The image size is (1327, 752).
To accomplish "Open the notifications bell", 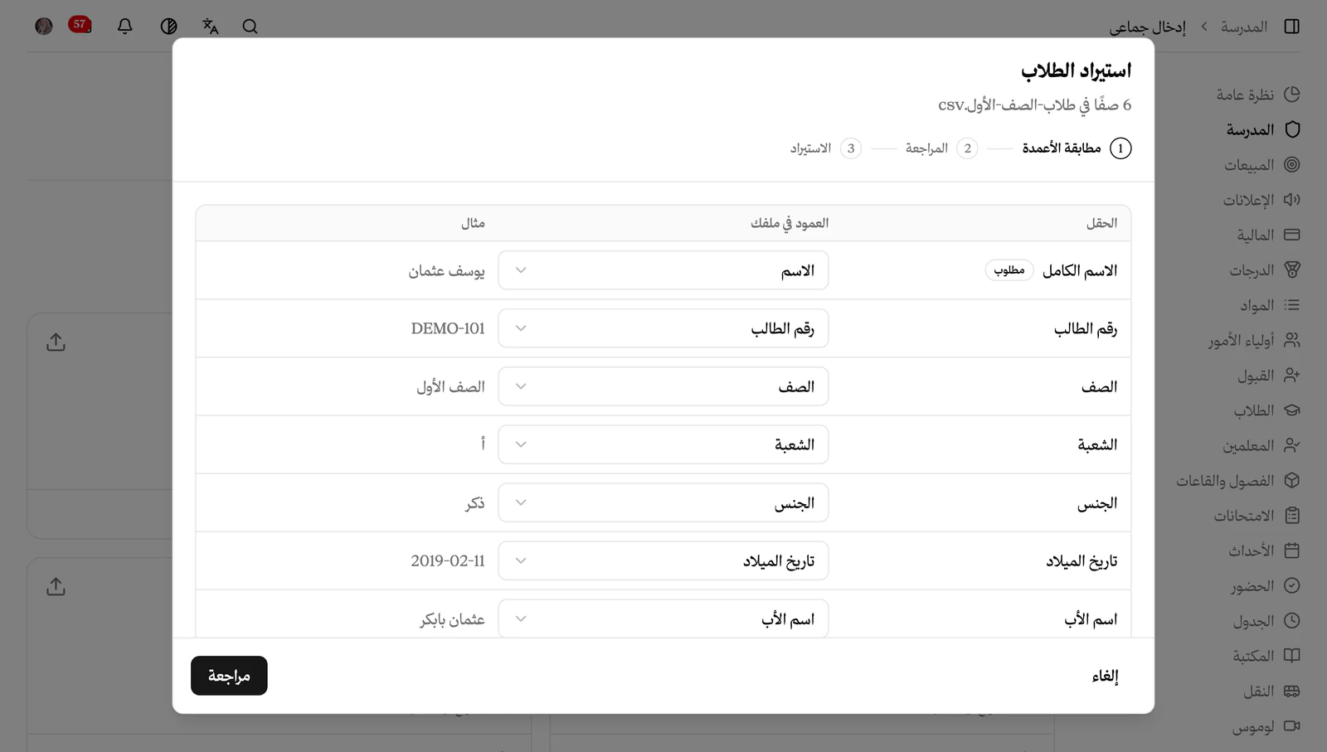I will click(x=125, y=27).
